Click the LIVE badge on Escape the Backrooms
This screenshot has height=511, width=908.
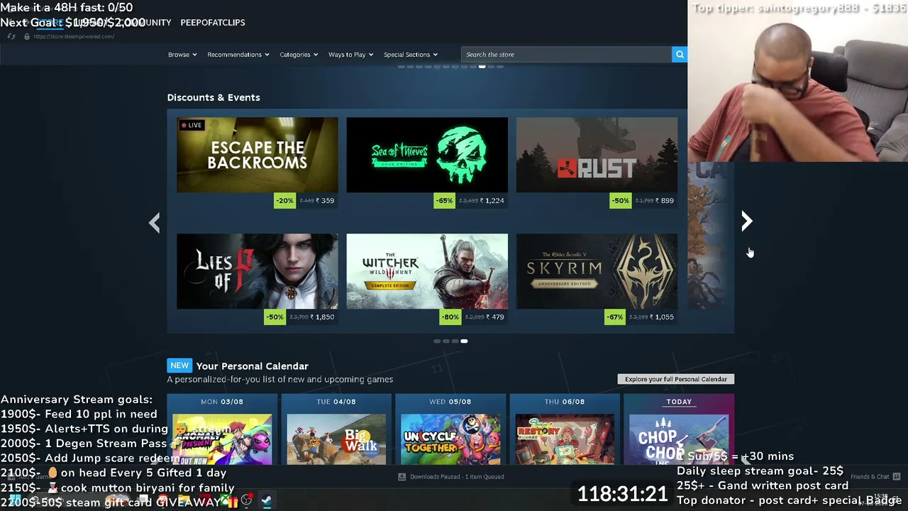click(192, 126)
